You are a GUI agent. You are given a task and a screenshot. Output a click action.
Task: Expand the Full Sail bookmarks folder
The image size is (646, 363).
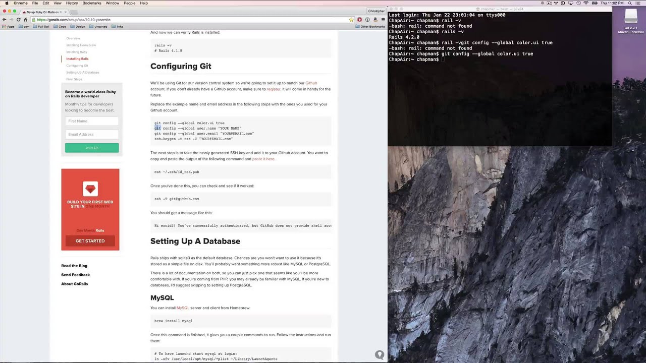[x=41, y=26]
